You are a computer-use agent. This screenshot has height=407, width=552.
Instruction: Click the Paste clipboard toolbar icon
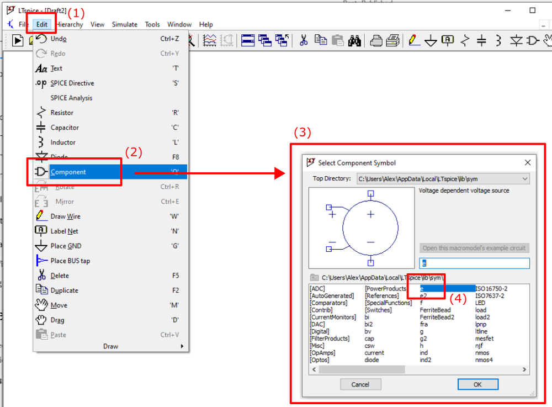(x=338, y=40)
